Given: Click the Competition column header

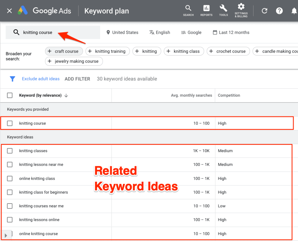Looking at the screenshot, I should [x=229, y=95].
